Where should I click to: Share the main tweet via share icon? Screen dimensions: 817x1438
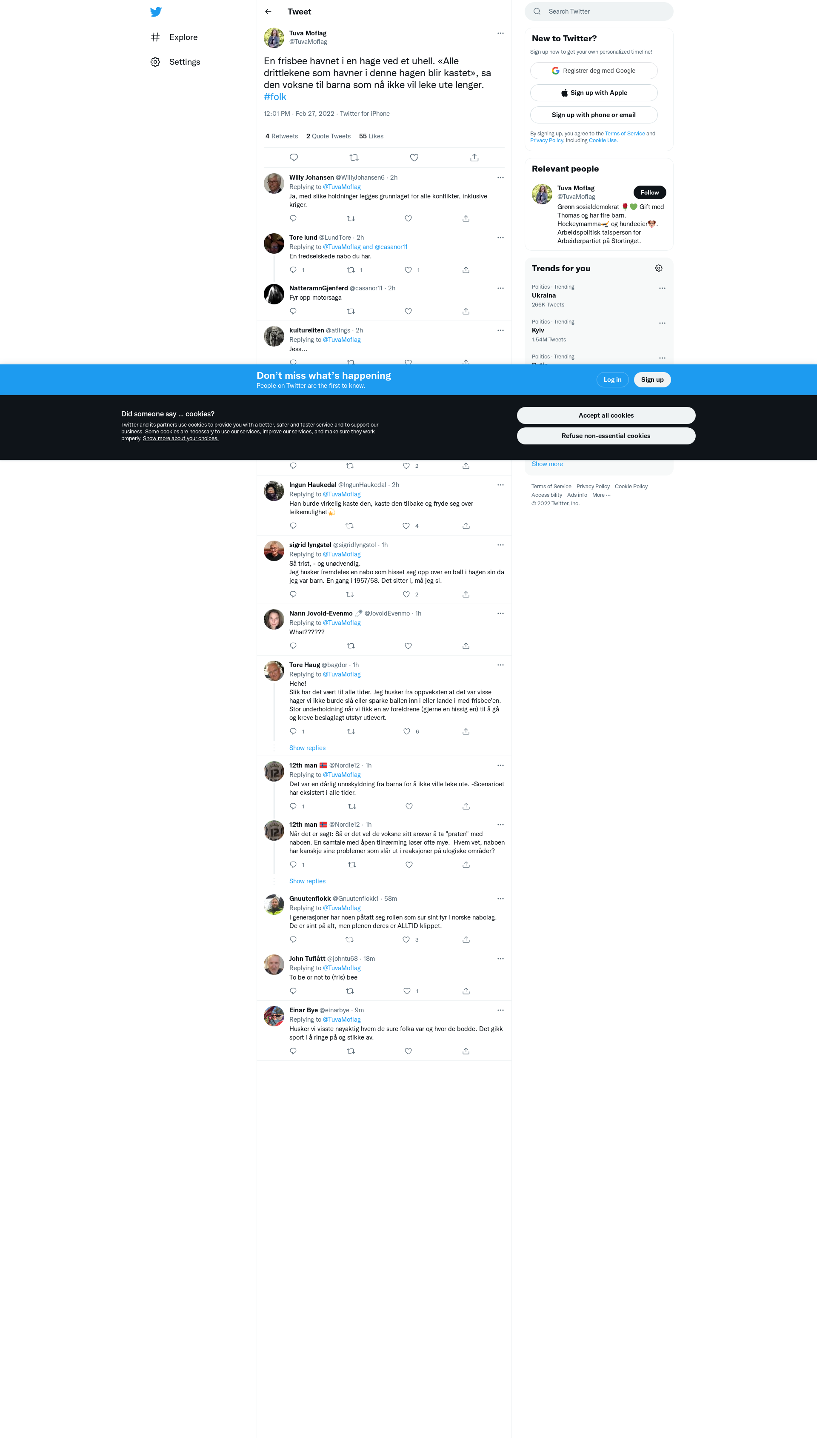(474, 158)
